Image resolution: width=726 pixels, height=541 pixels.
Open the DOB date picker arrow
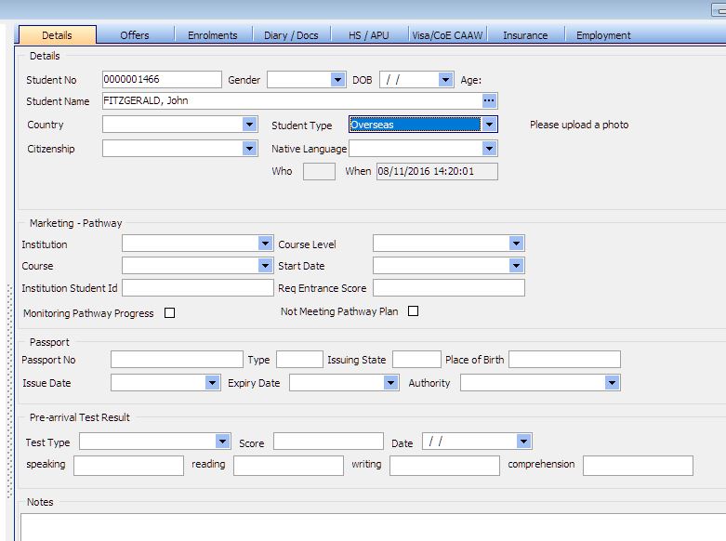coord(445,80)
